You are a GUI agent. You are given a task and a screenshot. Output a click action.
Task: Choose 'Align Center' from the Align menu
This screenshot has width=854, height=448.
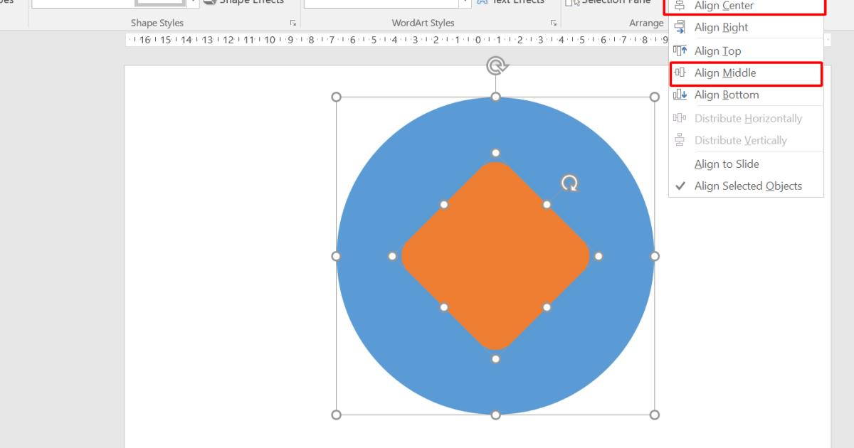click(x=724, y=6)
